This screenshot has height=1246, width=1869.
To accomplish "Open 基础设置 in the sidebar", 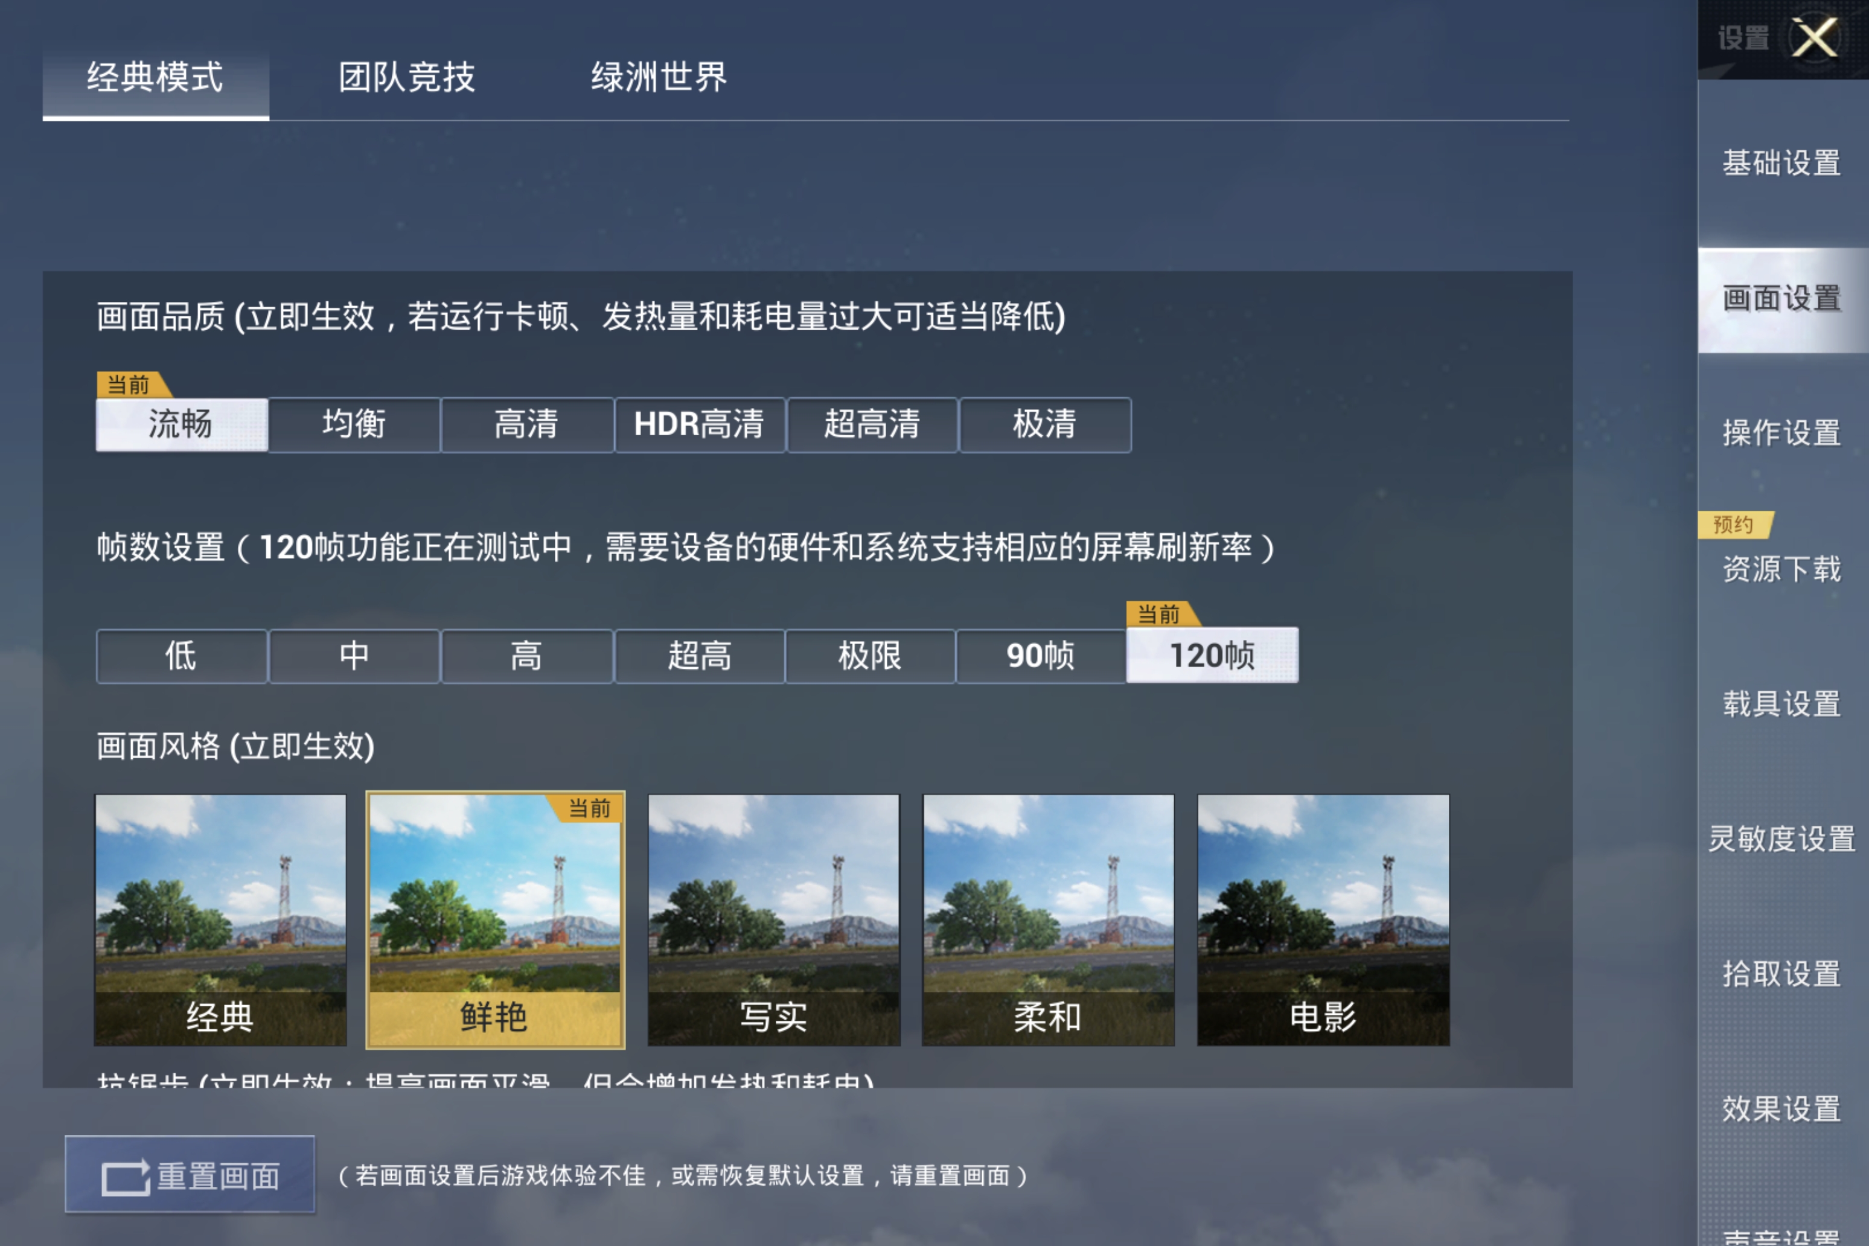I will click(x=1783, y=163).
